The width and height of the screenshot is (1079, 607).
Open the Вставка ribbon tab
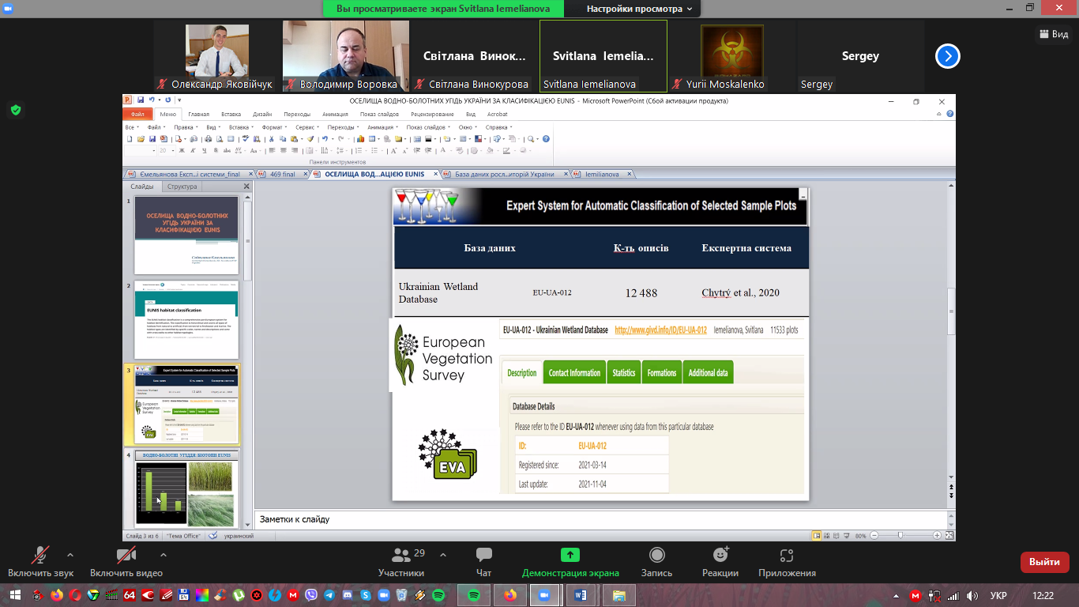coord(231,115)
